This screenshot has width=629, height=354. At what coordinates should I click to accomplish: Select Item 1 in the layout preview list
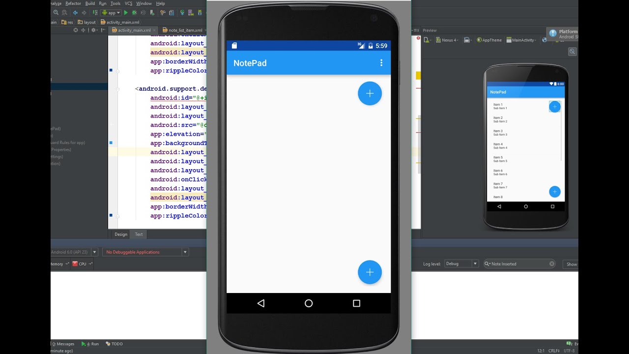tap(500, 106)
